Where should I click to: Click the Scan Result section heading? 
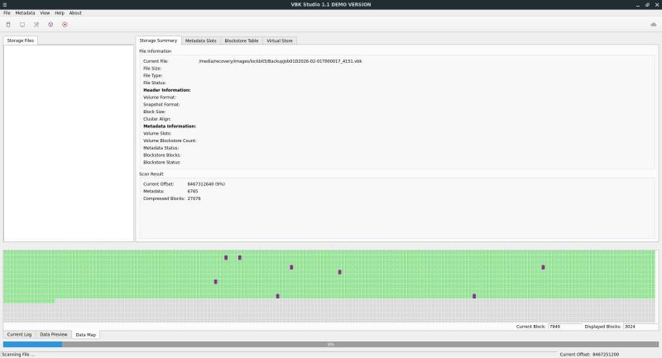pyautogui.click(x=151, y=174)
